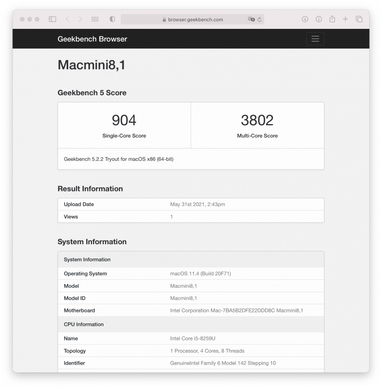Click the CPU Name row label
This screenshot has height=388, width=382.
tap(71, 338)
